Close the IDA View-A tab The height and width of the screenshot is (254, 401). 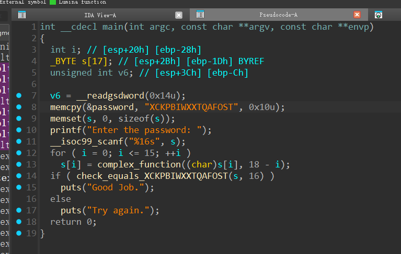pyautogui.click(x=179, y=15)
